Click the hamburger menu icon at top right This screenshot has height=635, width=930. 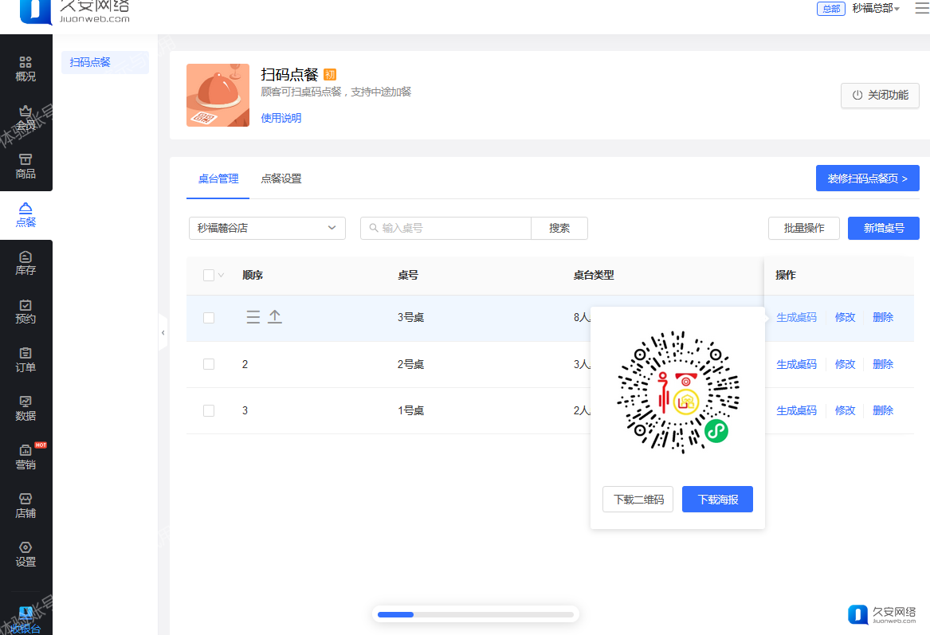[x=922, y=8]
